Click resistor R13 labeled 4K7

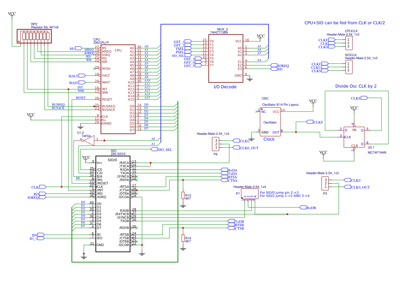point(183,195)
